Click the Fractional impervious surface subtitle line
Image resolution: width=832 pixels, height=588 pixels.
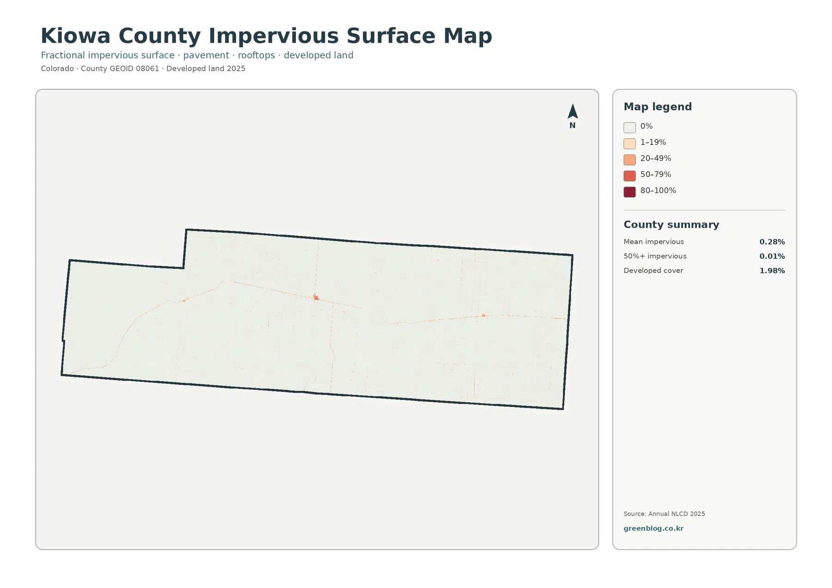click(x=197, y=55)
